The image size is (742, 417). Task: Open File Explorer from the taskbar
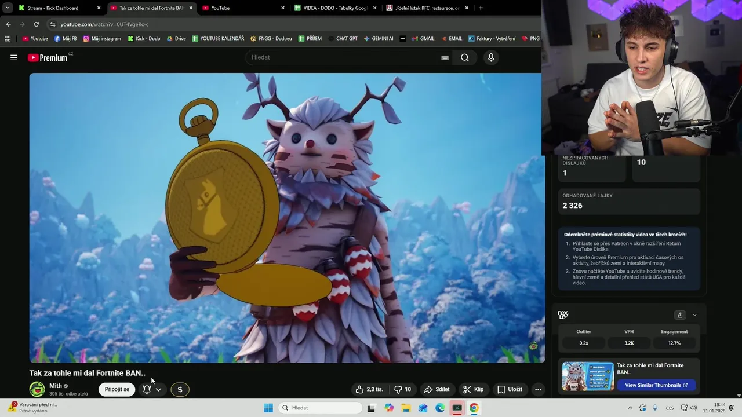tap(406, 408)
